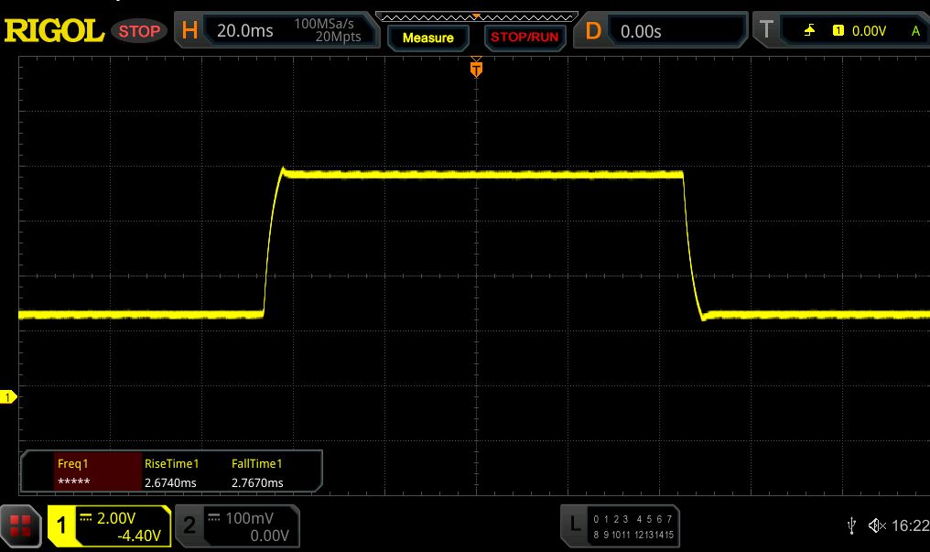Click the trigger sweep mode A indicator
This screenshot has width=930, height=552.
[x=915, y=31]
